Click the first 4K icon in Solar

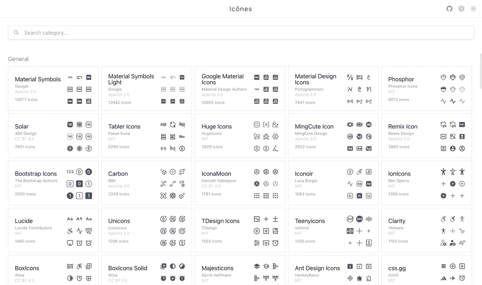(70, 125)
